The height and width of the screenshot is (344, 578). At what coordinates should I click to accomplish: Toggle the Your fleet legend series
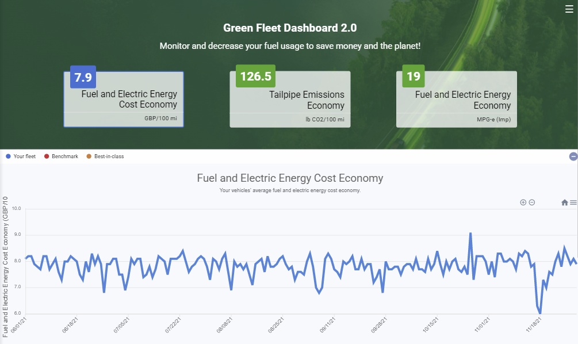click(21, 156)
